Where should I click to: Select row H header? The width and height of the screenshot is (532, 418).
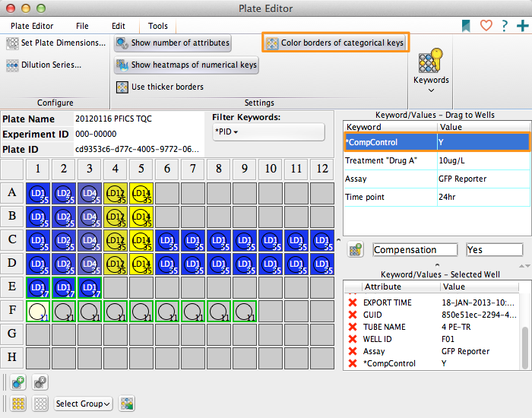pyautogui.click(x=12, y=358)
